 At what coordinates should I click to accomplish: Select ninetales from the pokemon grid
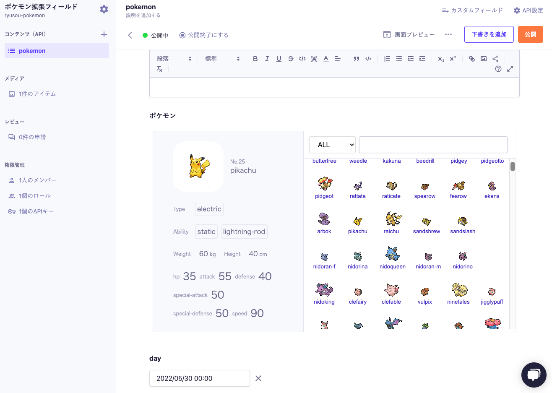458,293
